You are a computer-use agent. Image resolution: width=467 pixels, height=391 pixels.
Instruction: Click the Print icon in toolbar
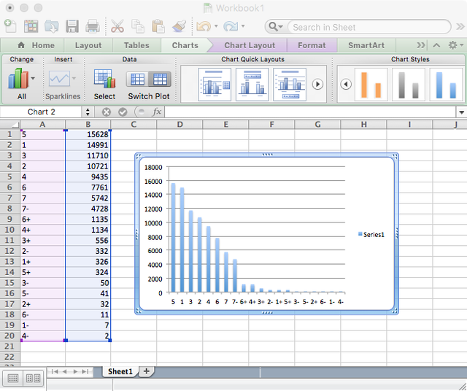click(93, 26)
